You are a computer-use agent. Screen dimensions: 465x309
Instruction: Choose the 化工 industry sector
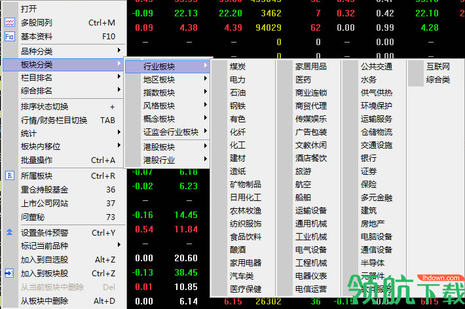point(238,145)
